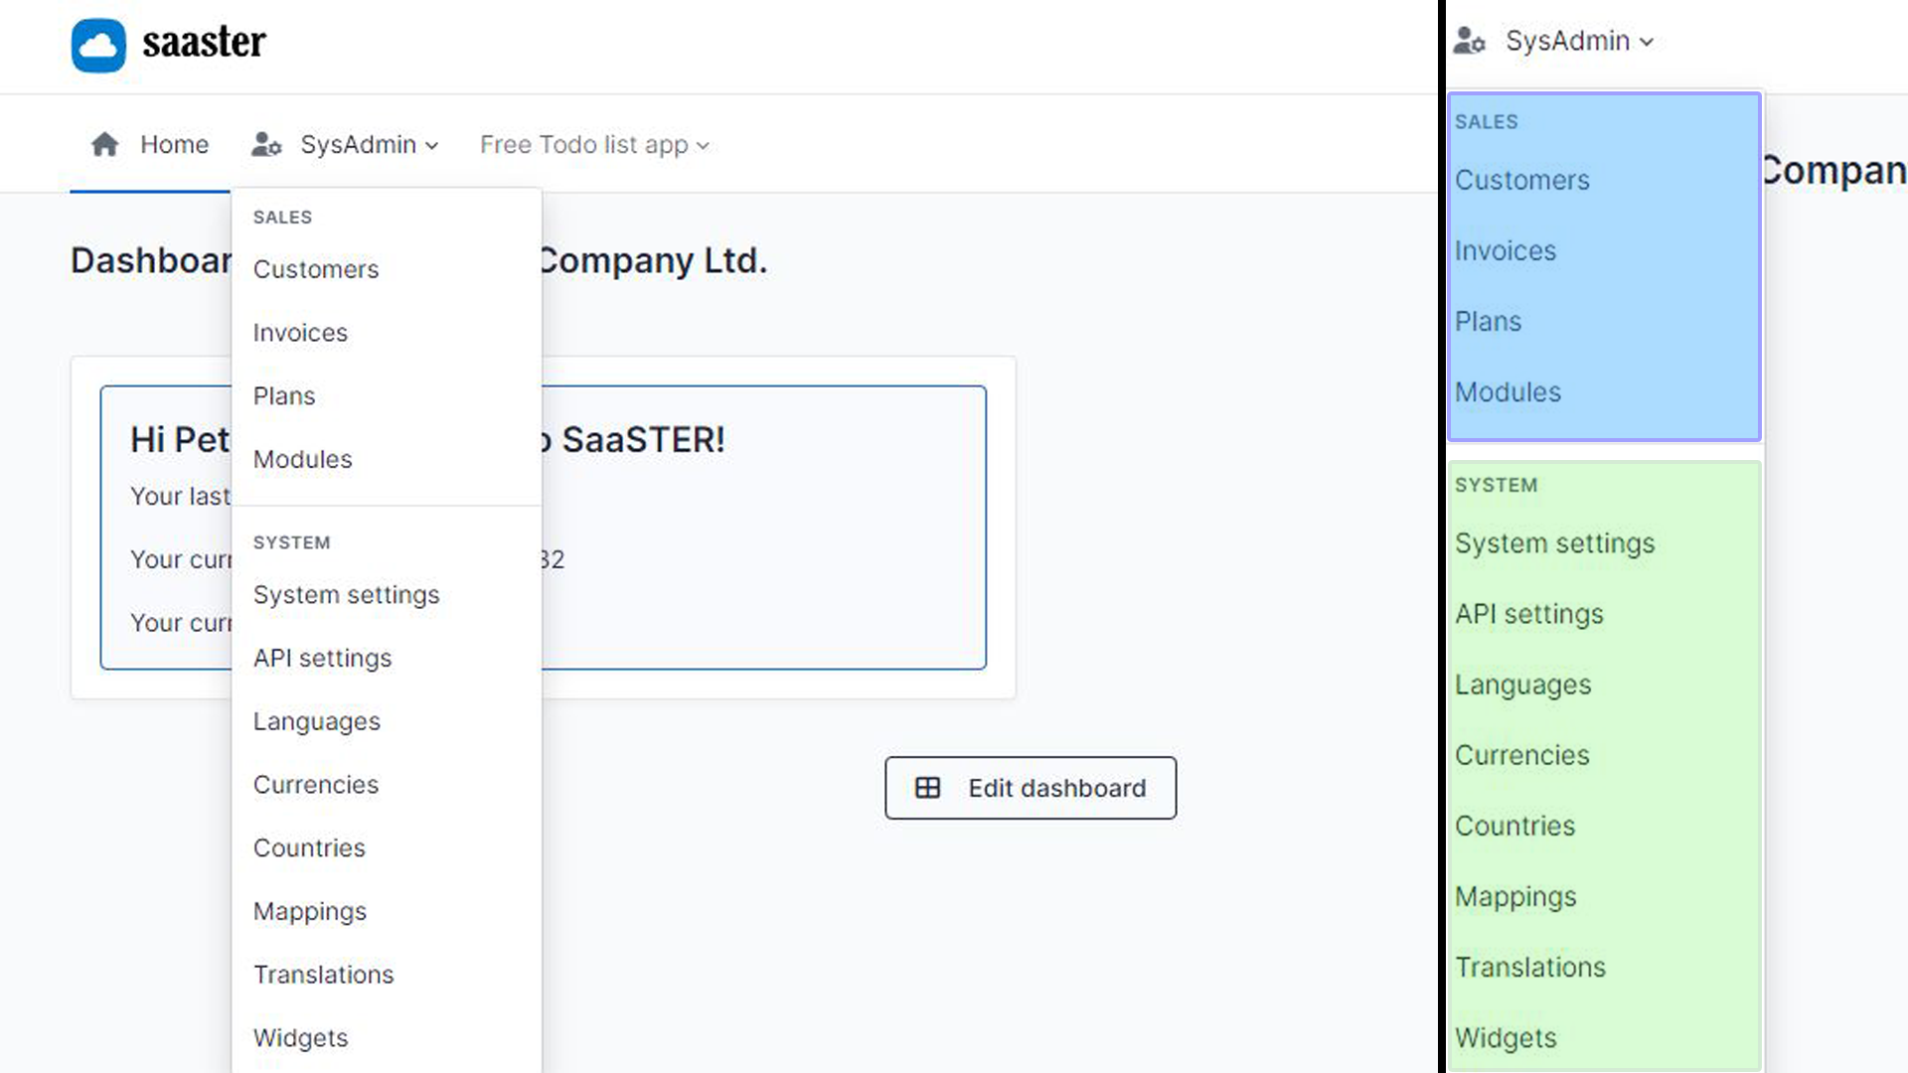Go to the Home navigation link

[x=174, y=145]
